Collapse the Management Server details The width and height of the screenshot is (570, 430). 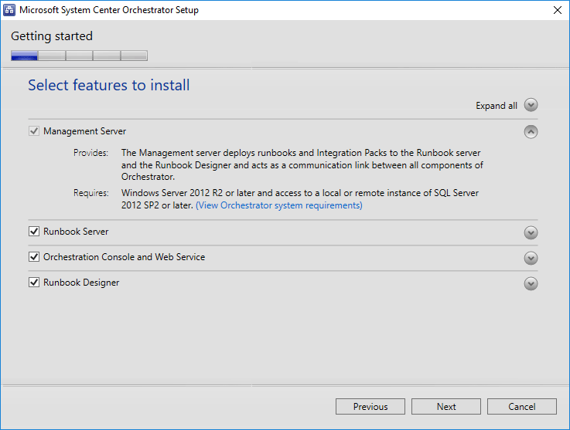[531, 132]
